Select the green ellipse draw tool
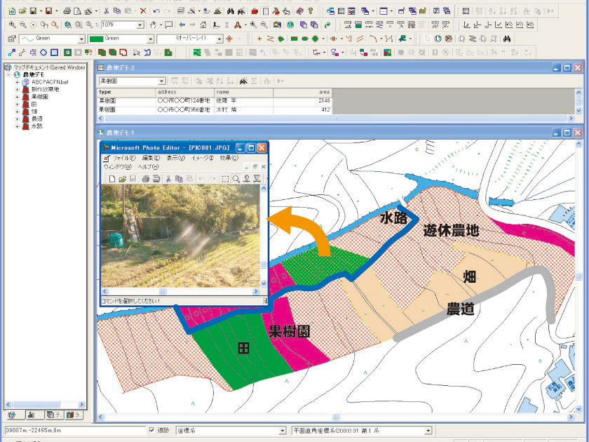 pyautogui.click(x=304, y=39)
